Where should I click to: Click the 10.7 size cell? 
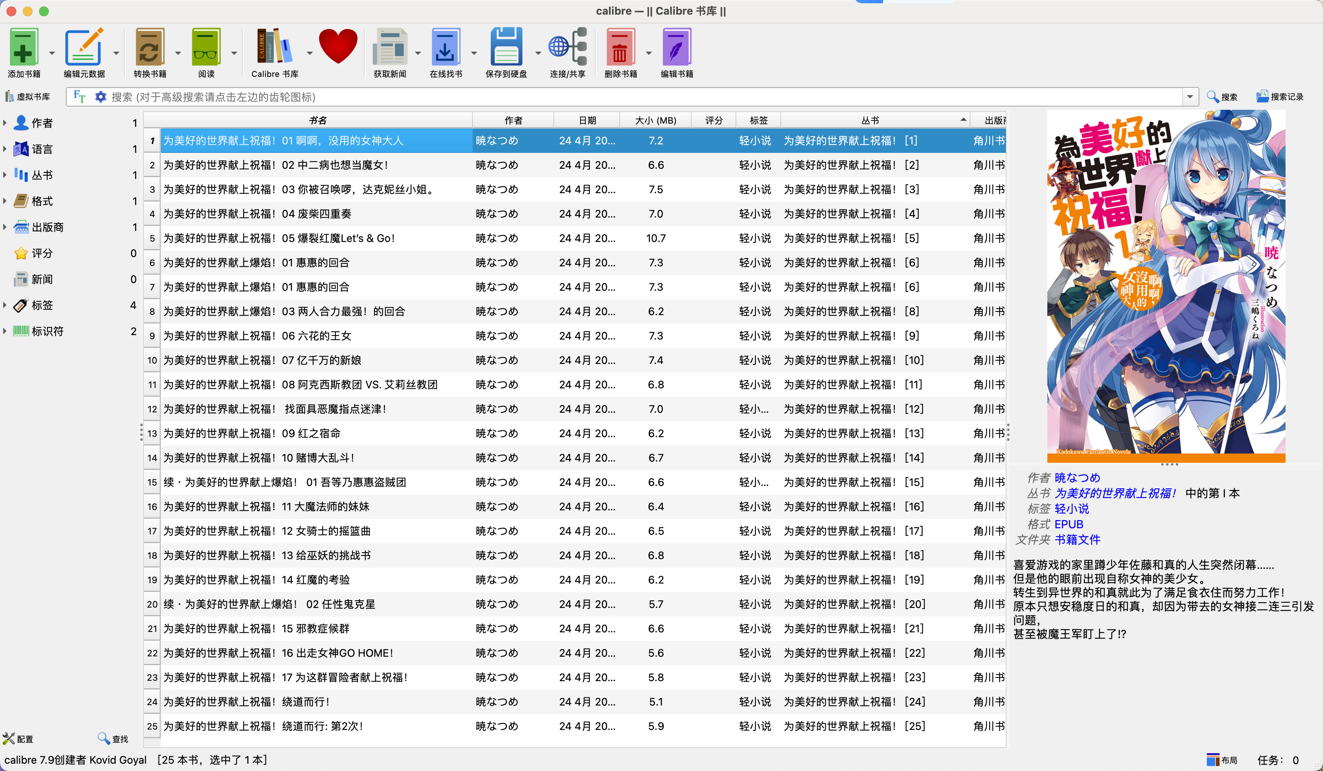(x=655, y=238)
